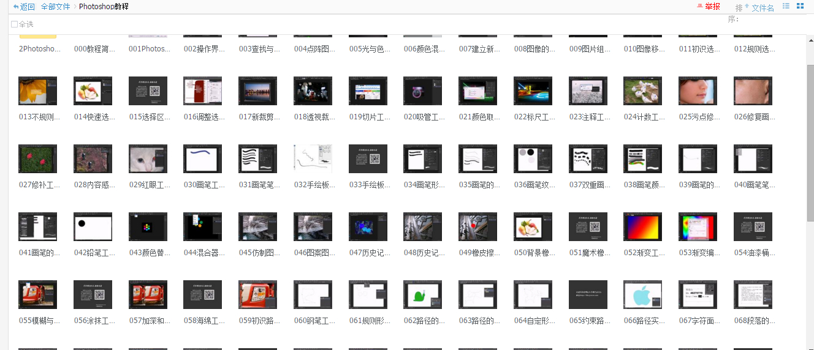Click the Photoshop教程 breadcrumb folder name
This screenshot has height=350, width=814.
tap(104, 7)
